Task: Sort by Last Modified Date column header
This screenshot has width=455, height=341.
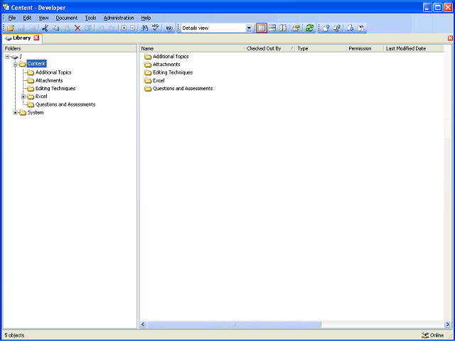Action: pyautogui.click(x=412, y=48)
